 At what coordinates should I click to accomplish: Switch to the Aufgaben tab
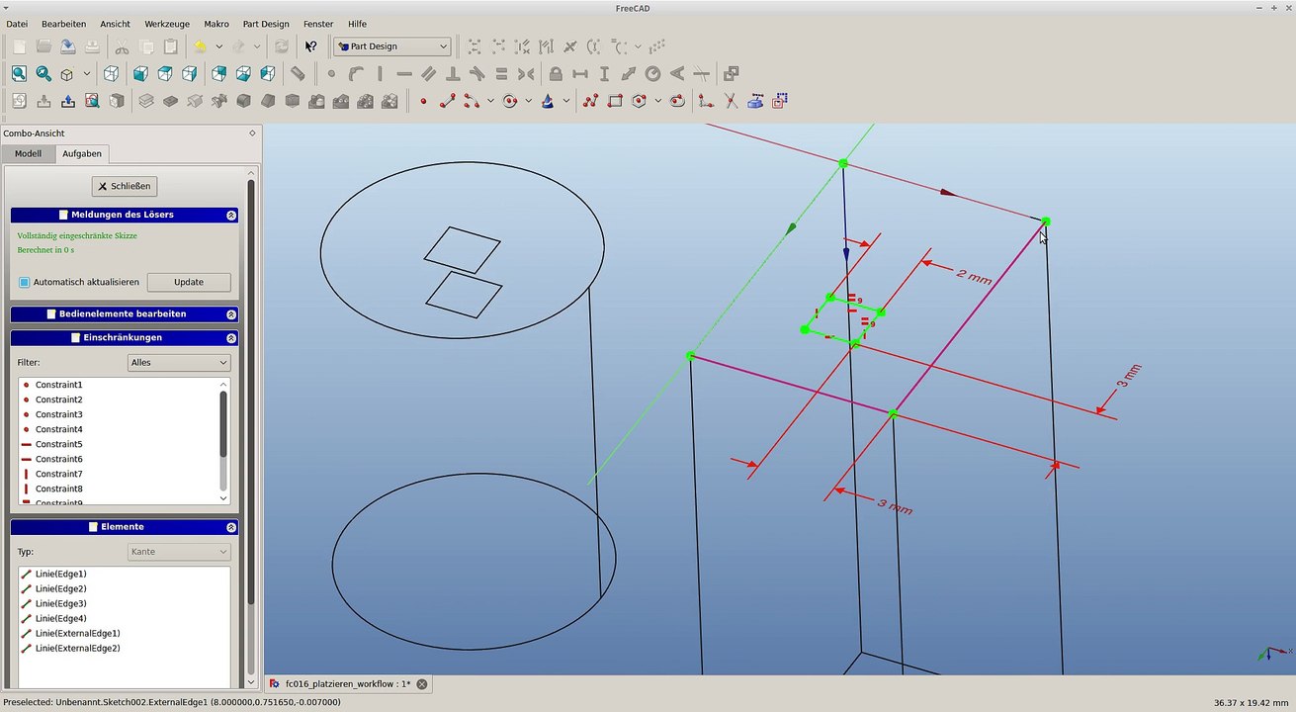(81, 154)
